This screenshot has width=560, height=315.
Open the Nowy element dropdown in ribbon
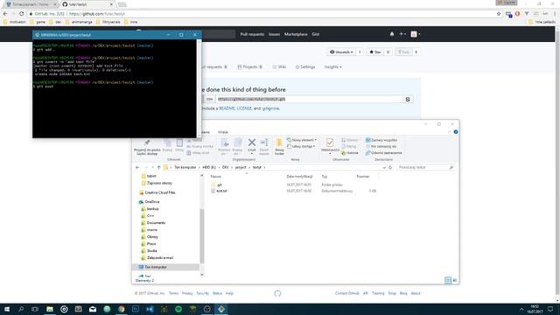click(302, 140)
